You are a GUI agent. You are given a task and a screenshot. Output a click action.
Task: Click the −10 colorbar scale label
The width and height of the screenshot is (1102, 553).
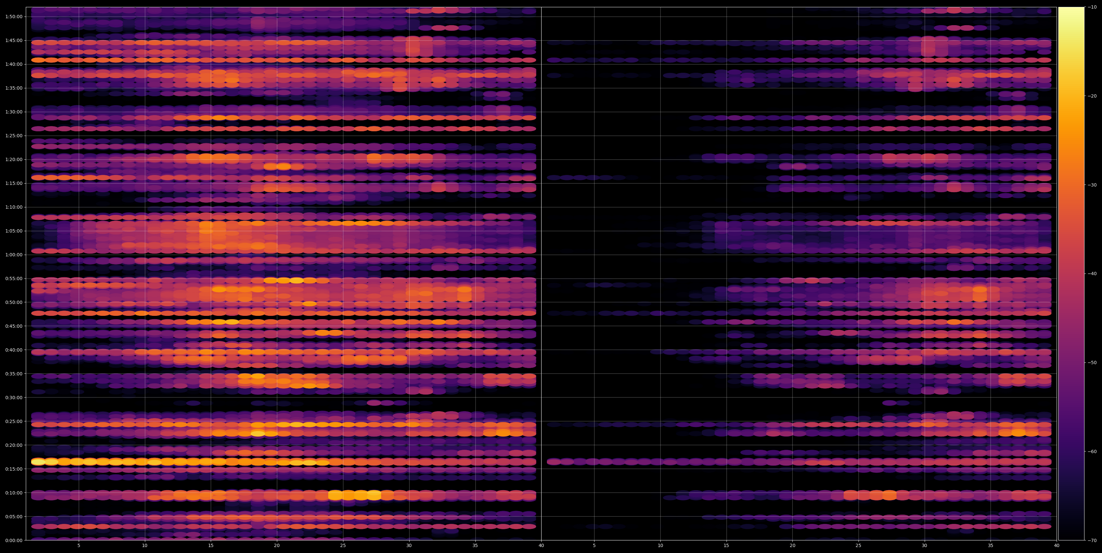(x=1092, y=7)
